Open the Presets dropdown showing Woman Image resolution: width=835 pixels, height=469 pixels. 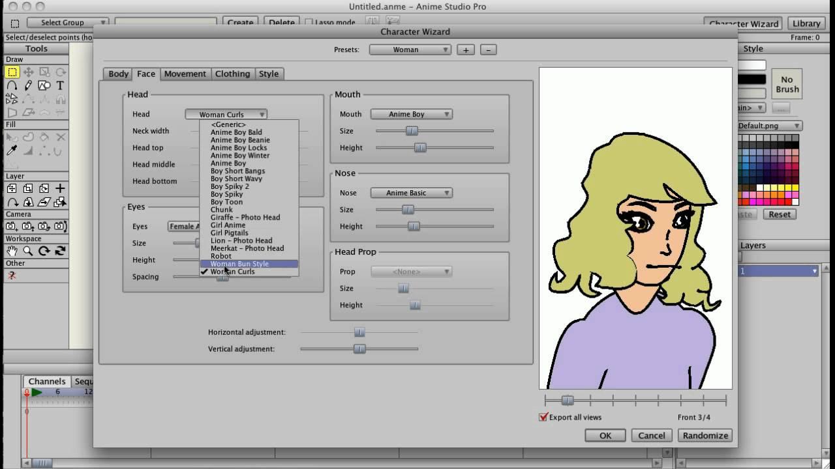tap(410, 50)
